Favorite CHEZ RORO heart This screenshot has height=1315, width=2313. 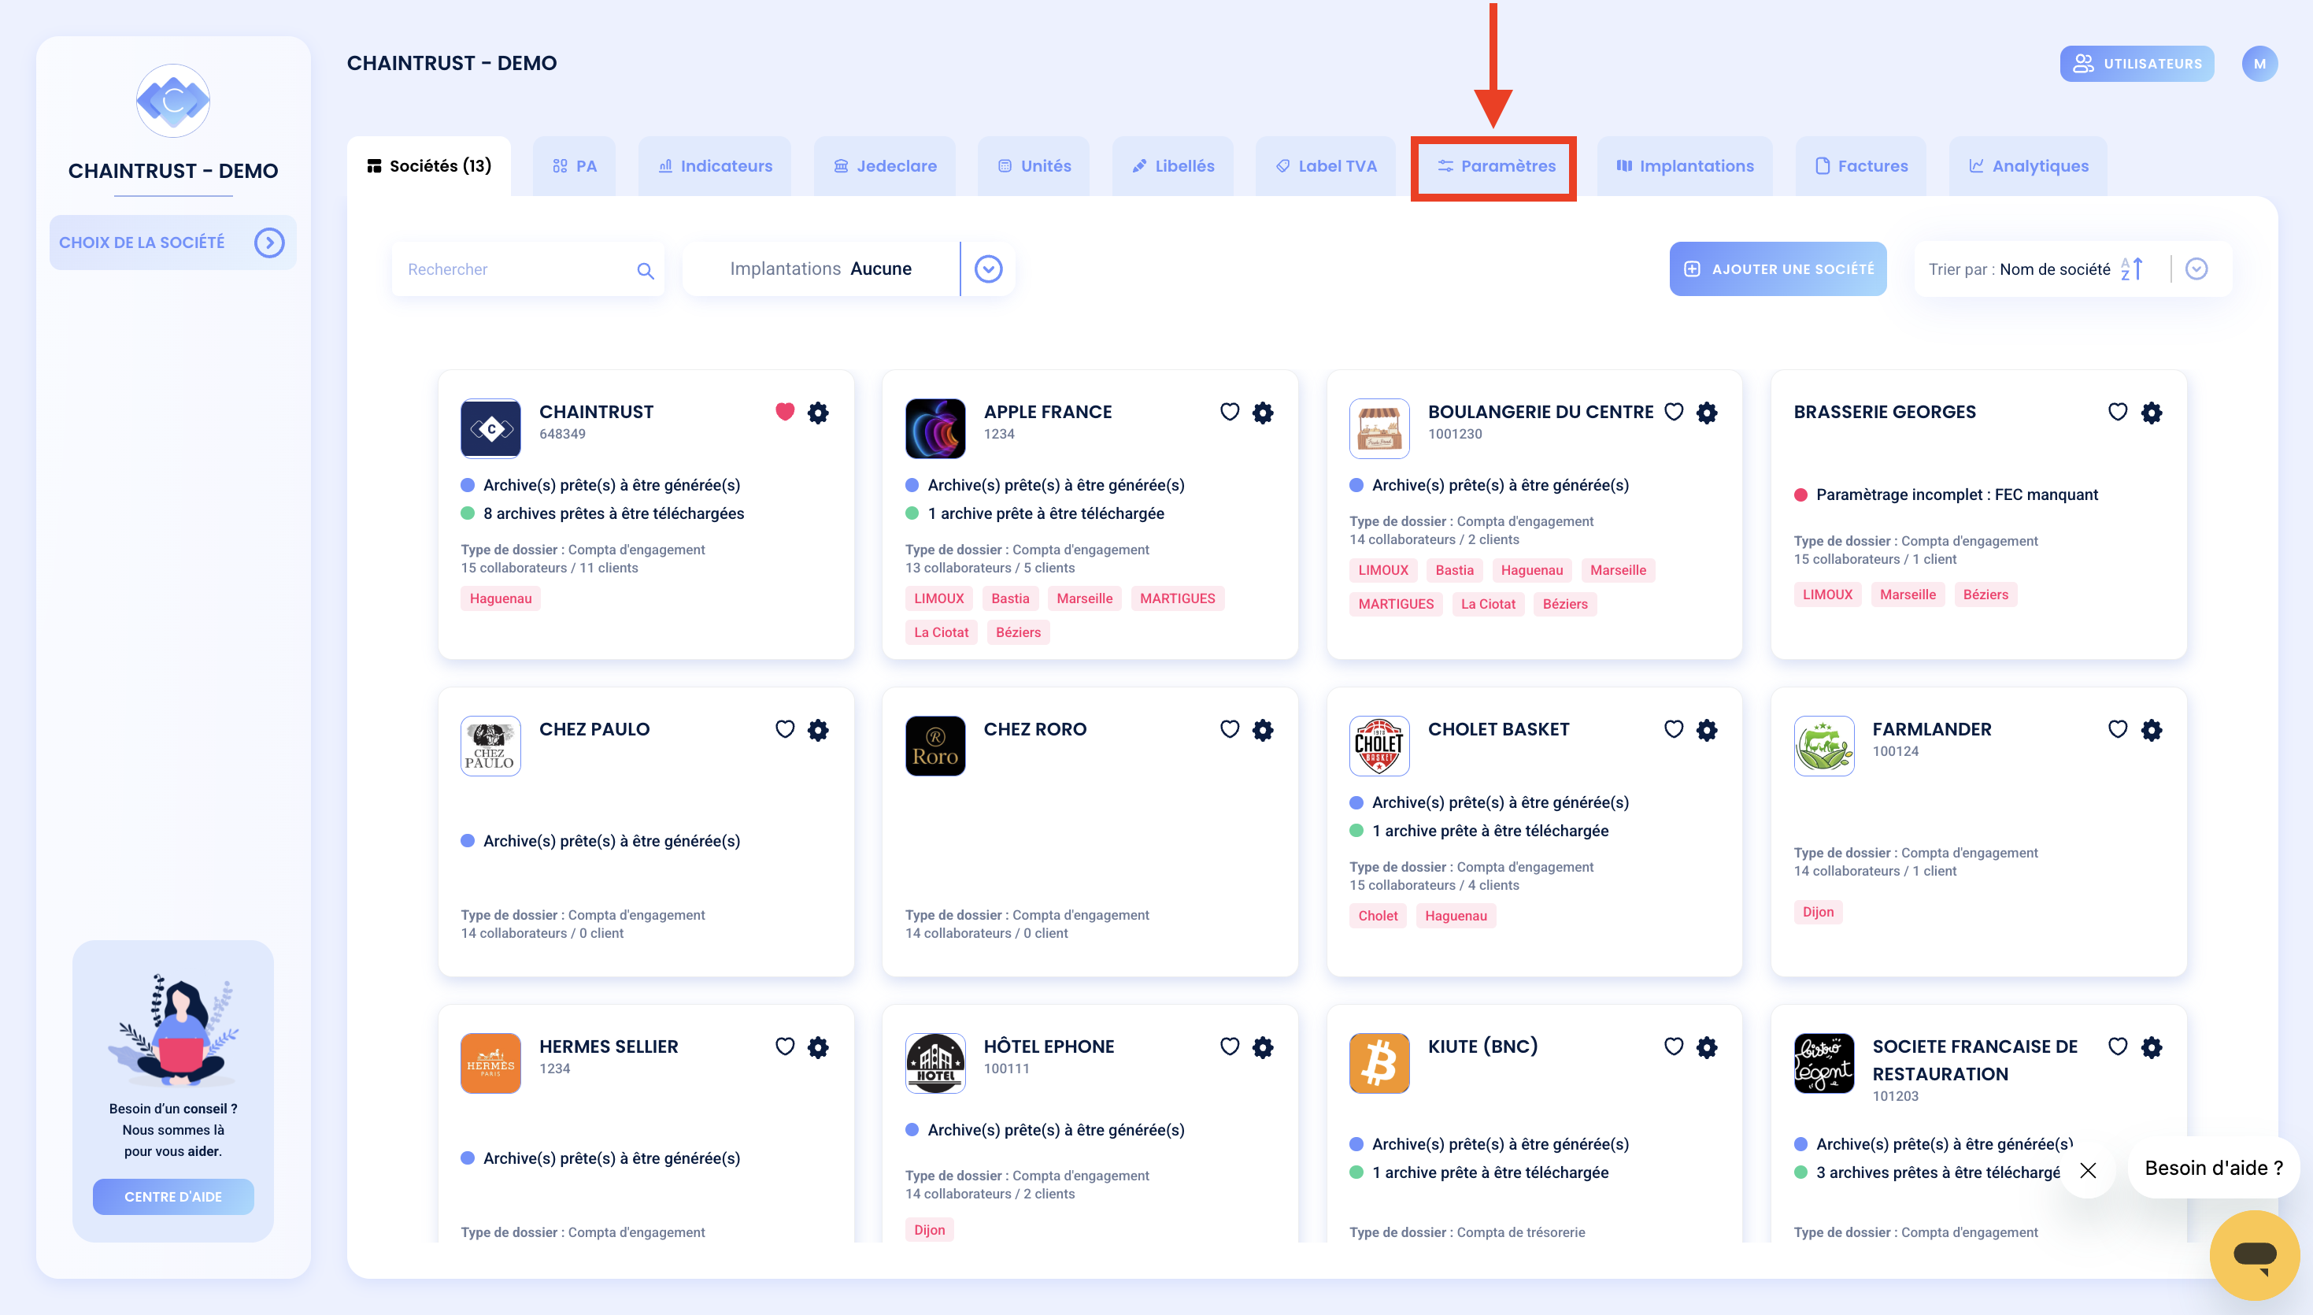pyautogui.click(x=1229, y=729)
